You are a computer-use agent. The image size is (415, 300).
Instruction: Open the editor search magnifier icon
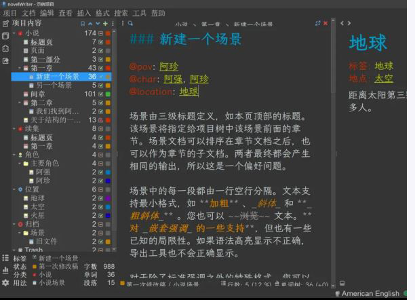tap(130, 24)
